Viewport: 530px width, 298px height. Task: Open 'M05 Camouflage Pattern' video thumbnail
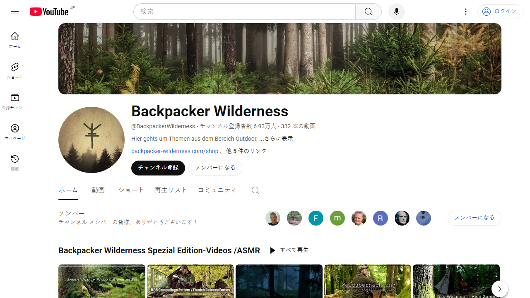(x=190, y=281)
